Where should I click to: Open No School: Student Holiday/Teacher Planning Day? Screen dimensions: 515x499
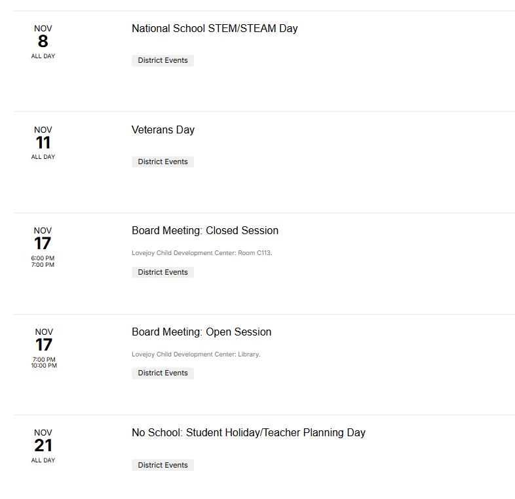point(248,433)
